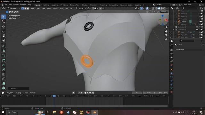The width and height of the screenshot is (205, 115).
Task: Switch to solid viewport shading
Action: 159,8
